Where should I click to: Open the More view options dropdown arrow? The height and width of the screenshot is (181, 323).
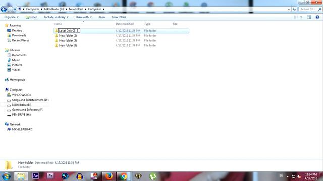pyautogui.click(x=301, y=17)
